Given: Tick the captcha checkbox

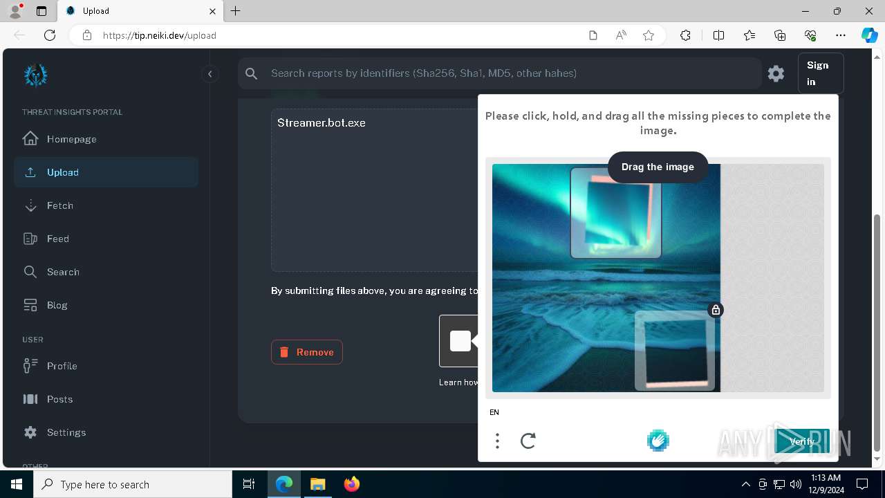Looking at the screenshot, I should 460,341.
